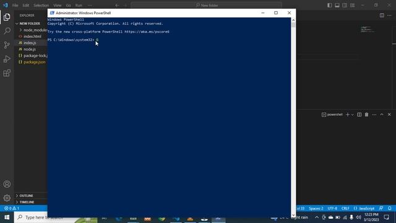Click the editor minimap preview
Image resolution: width=396 pixels, height=223 pixels.
point(368,29)
